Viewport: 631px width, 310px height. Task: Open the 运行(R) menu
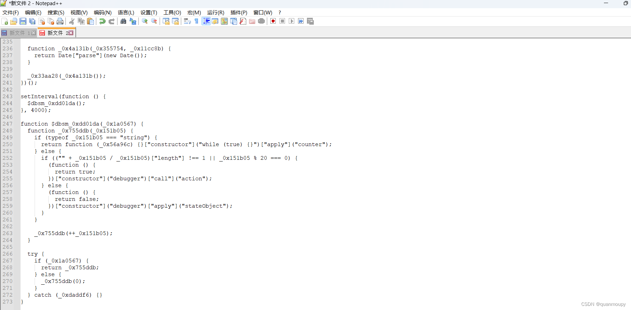pyautogui.click(x=216, y=13)
